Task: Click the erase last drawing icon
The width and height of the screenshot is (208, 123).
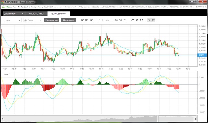Action: [133, 20]
